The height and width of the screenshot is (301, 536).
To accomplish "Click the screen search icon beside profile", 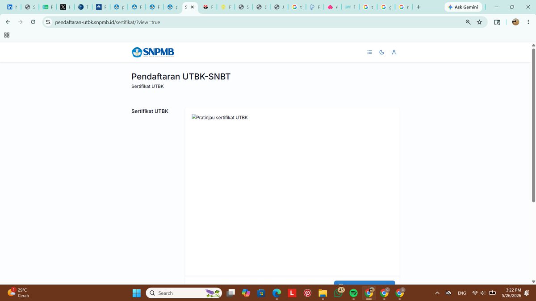I will click(497, 22).
